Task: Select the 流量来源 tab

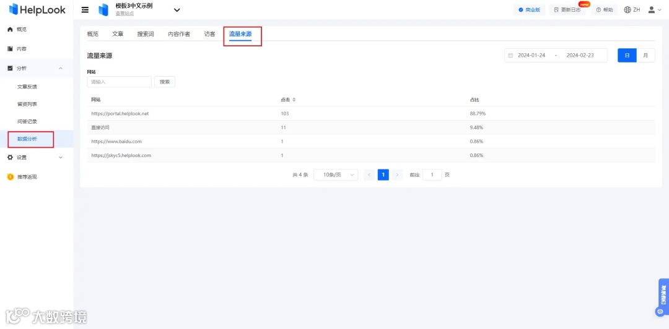Action: click(240, 34)
